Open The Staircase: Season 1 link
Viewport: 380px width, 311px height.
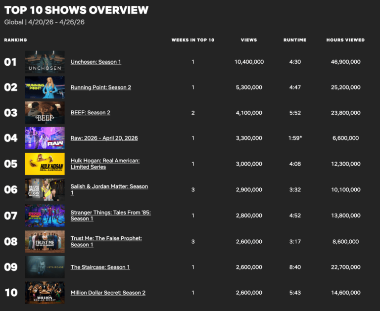point(100,267)
